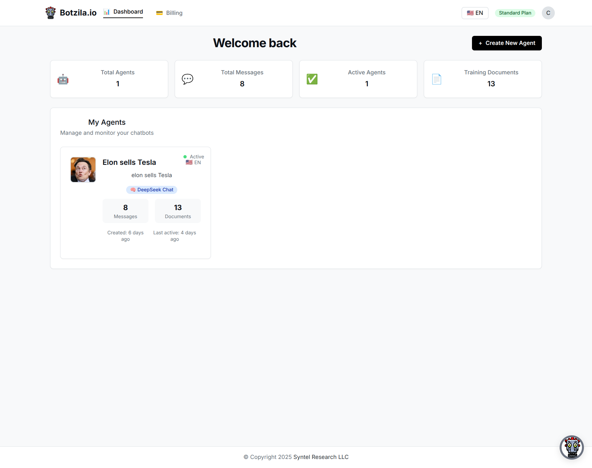Click the My Agents heading
This screenshot has height=468, width=592.
click(107, 122)
